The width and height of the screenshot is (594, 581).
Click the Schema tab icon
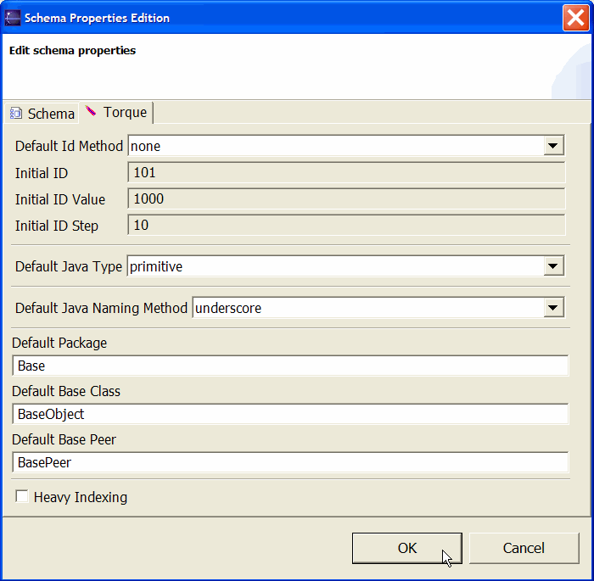point(16,114)
